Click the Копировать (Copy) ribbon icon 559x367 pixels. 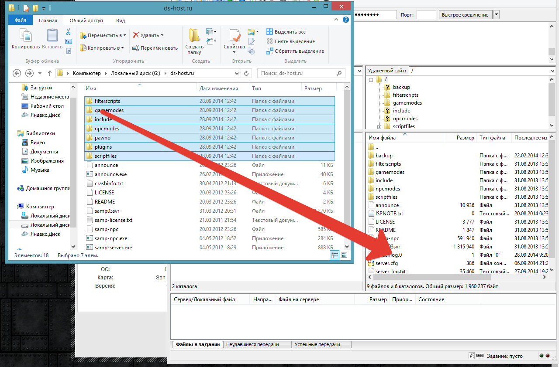point(25,36)
